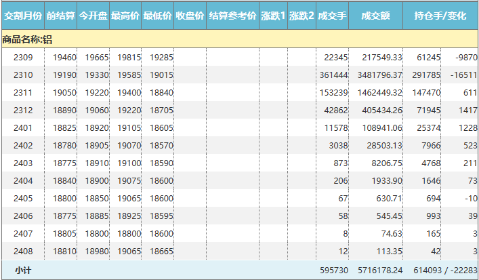
Task: Click the 2408 delivery month cell
Action: pyautogui.click(x=23, y=252)
